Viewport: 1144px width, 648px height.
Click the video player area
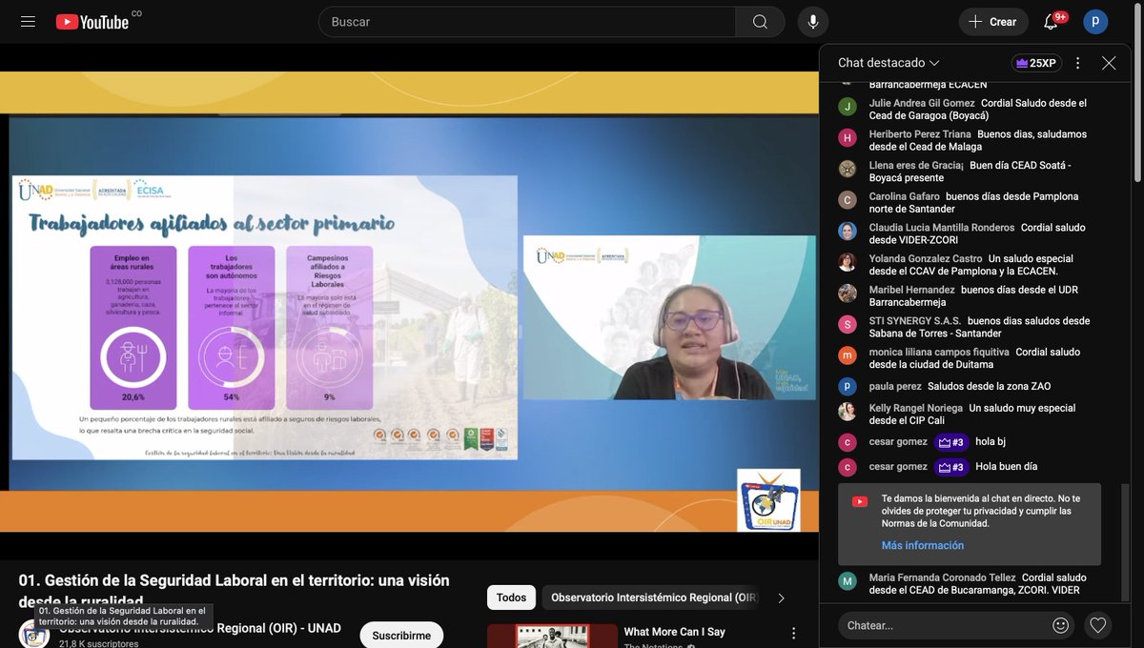410,301
